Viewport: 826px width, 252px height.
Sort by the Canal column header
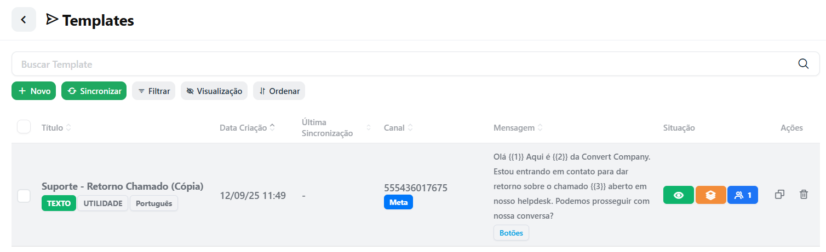click(398, 128)
